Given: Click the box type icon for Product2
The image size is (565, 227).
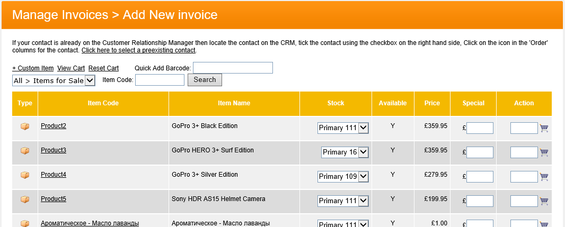Looking at the screenshot, I should click(x=25, y=126).
